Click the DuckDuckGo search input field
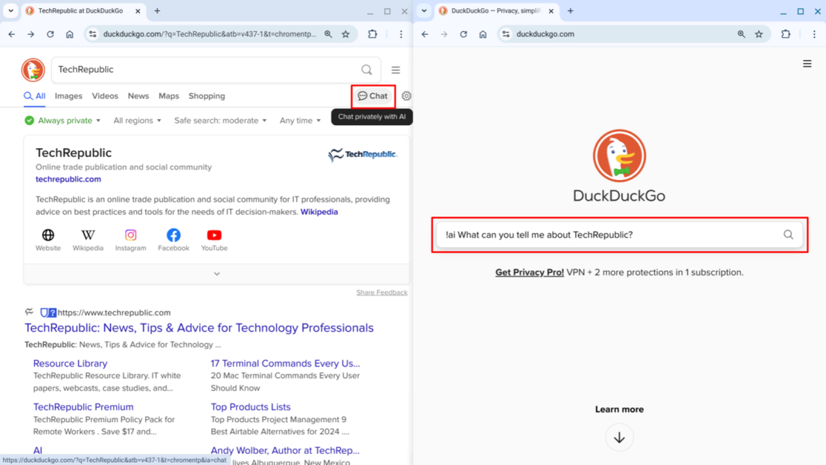 point(619,234)
